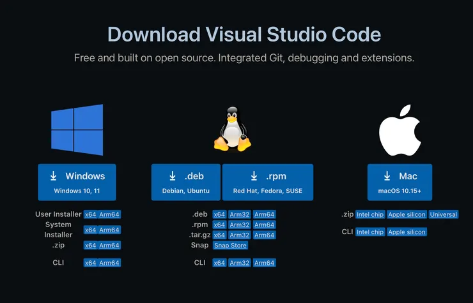Get Mac .zip Universal build
The image size is (473, 303).
tap(444, 214)
